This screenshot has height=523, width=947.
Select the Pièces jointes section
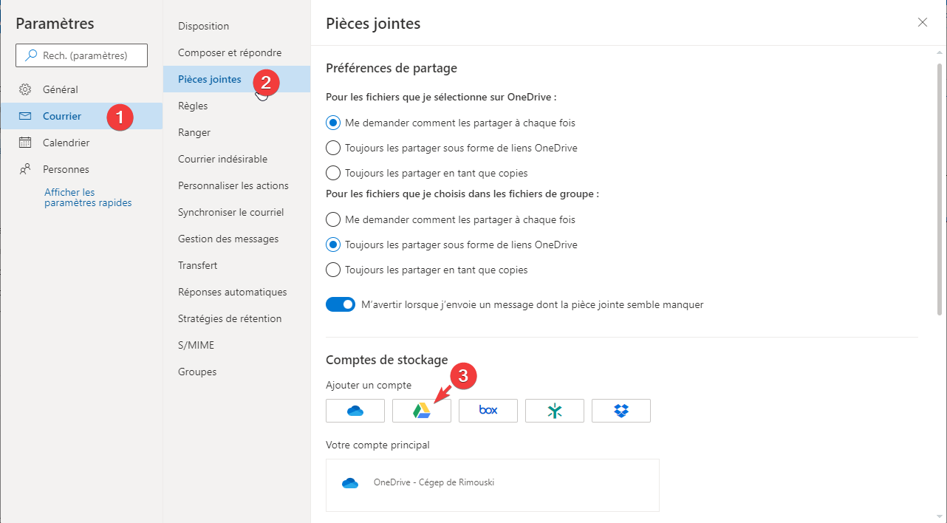pos(236,79)
